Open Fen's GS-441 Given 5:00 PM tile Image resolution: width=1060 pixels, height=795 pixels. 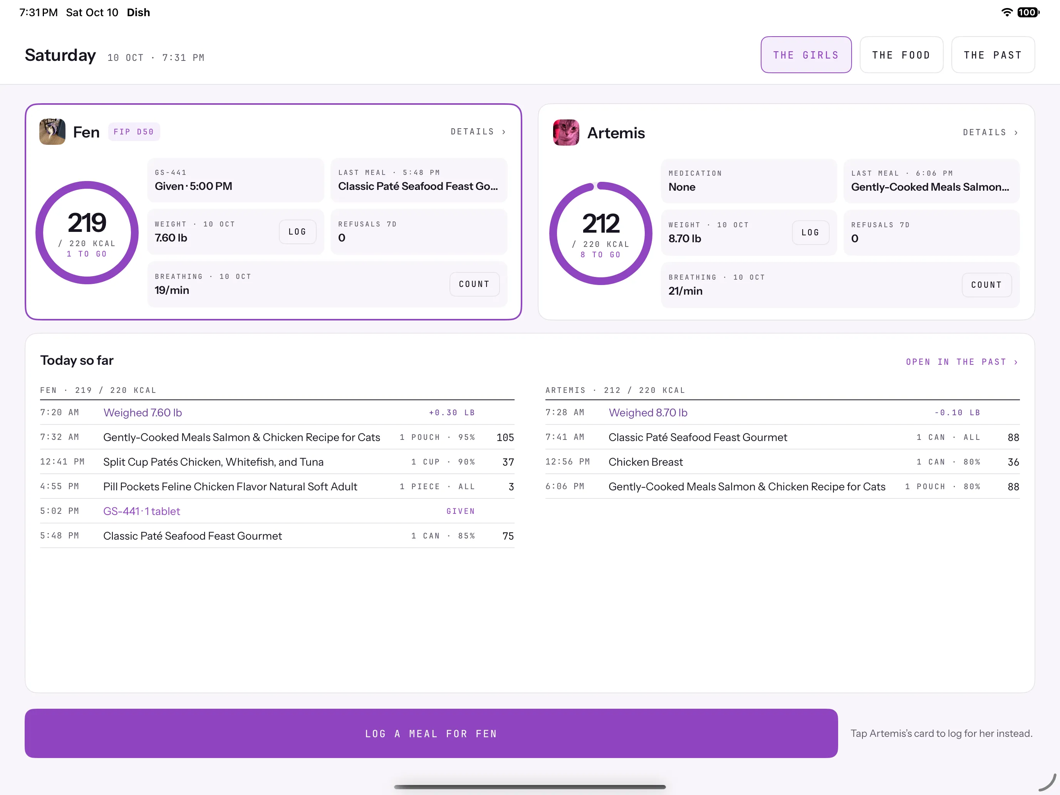236,180
